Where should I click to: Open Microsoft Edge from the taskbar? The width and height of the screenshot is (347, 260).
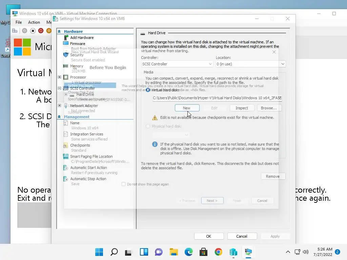188,252
